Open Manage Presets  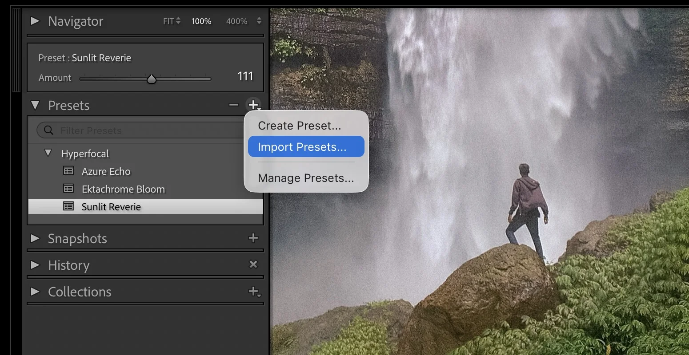click(305, 178)
